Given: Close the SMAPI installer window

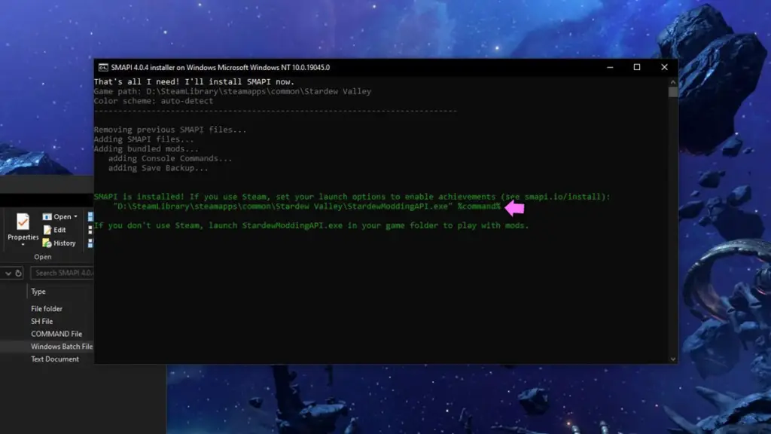Looking at the screenshot, I should click(664, 67).
